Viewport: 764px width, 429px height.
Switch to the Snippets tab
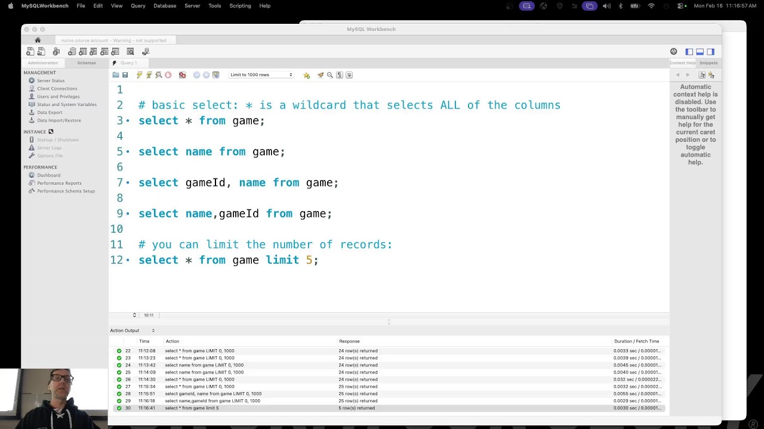click(x=708, y=63)
